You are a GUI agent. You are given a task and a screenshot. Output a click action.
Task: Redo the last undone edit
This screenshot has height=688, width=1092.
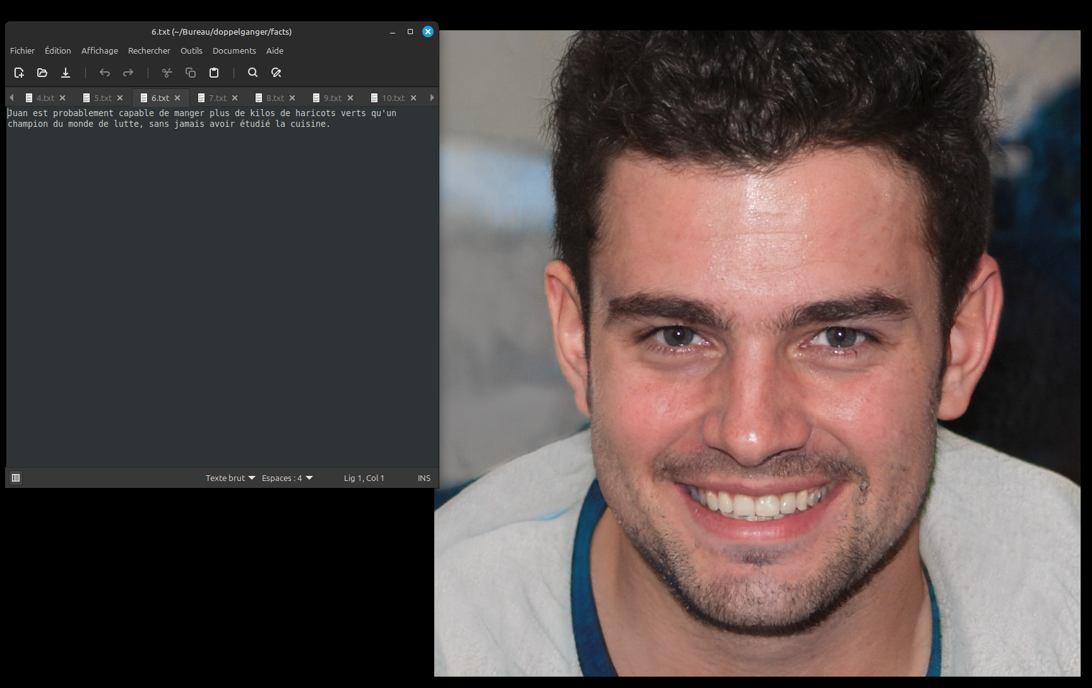128,73
